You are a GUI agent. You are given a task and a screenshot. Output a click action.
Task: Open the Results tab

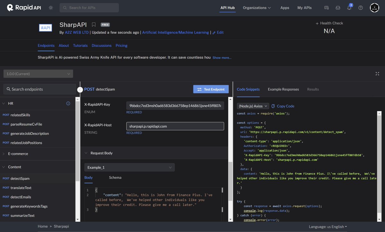click(x=313, y=89)
